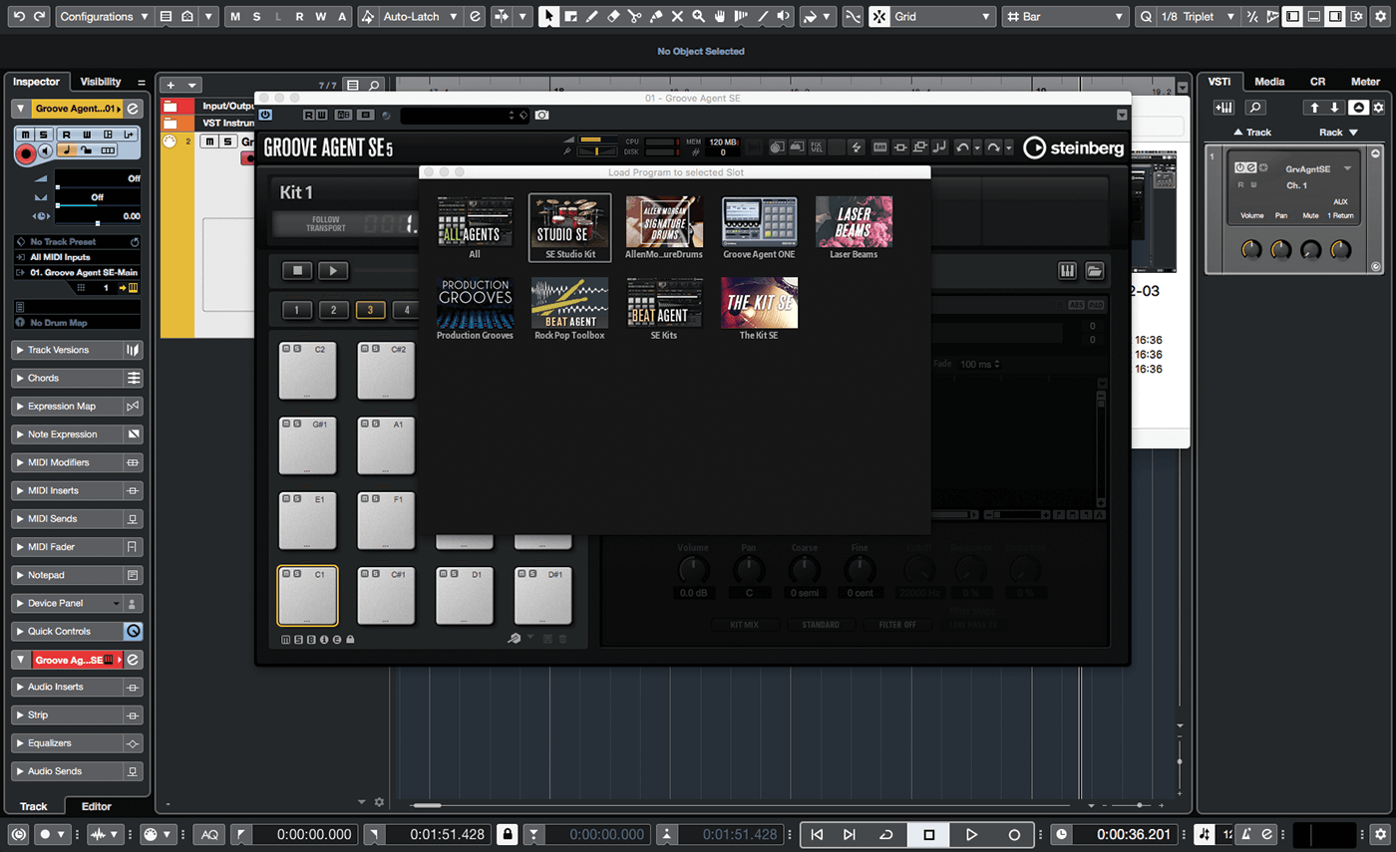This screenshot has width=1396, height=852.
Task: Switch to Visibility tab
Action: pyautogui.click(x=101, y=82)
